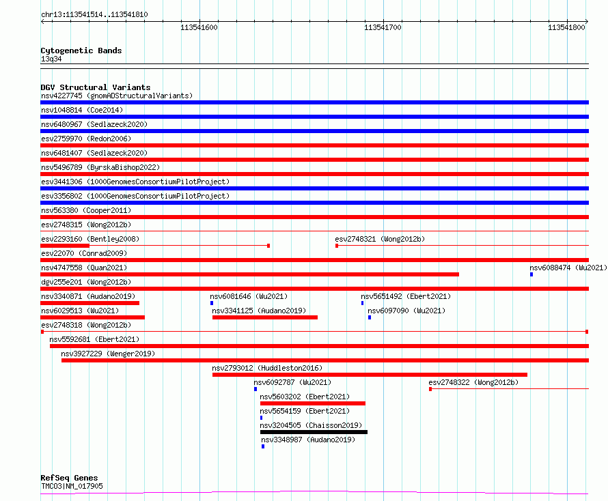Viewport: 608px width, 501px height.
Task: Click the red nsv4747558 Quan2021 bar
Action: (250, 274)
